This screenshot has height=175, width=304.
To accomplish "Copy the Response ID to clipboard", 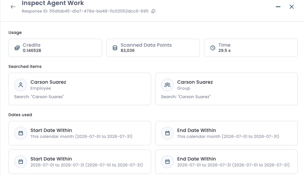I will point(153,11).
